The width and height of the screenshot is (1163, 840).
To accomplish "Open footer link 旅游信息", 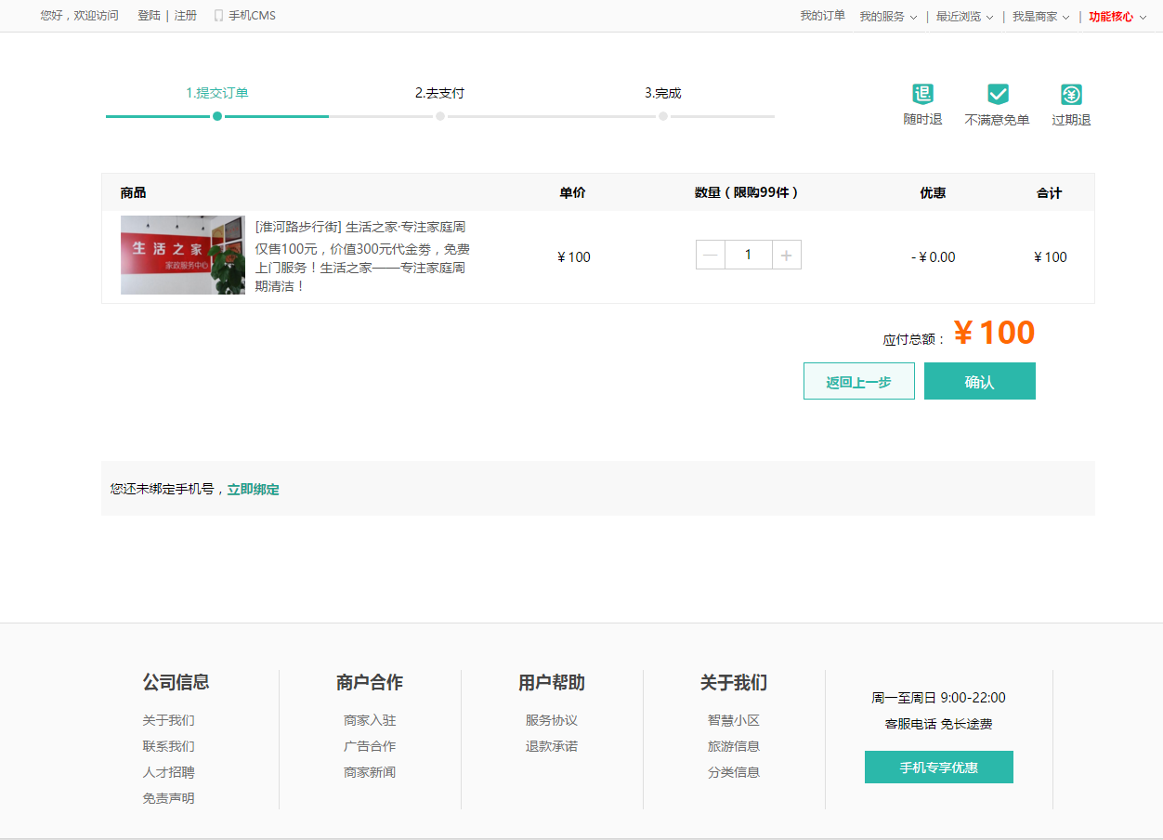I will (x=734, y=746).
